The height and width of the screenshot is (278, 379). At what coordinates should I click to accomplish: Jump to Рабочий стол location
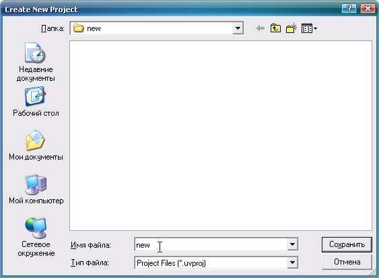(36, 102)
